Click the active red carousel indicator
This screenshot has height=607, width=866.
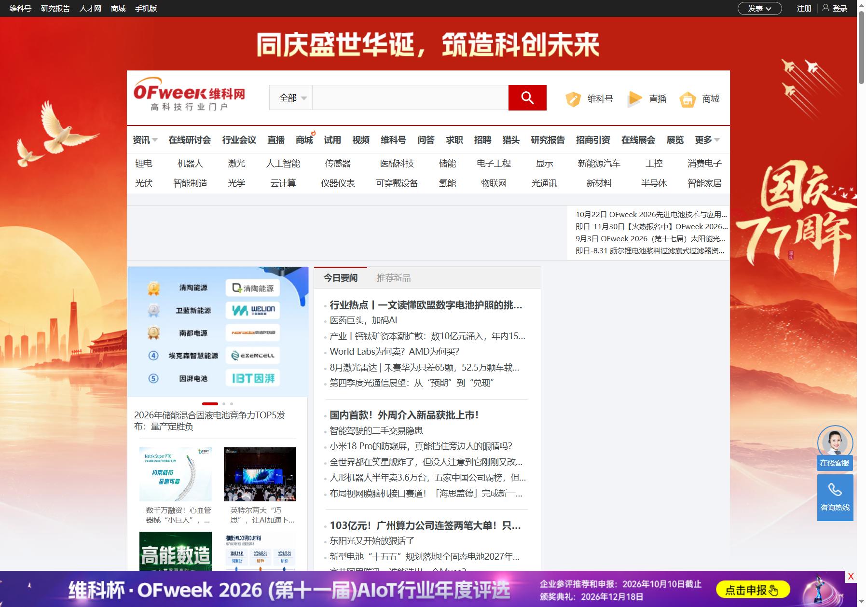click(x=210, y=403)
